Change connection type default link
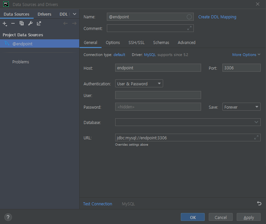 click(119, 55)
